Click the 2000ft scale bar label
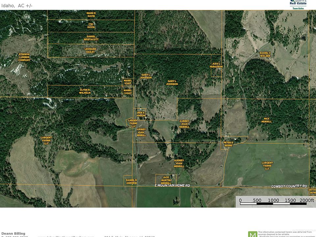The image size is (316, 237). [x=307, y=200]
